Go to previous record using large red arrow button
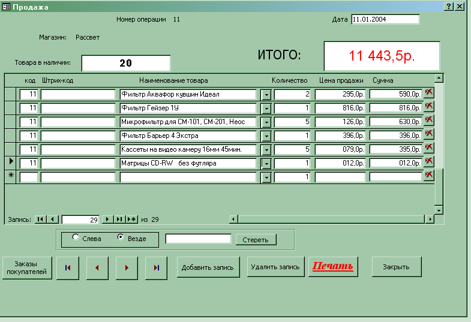Image resolution: width=471 pixels, height=322 pixels. pos(97,268)
